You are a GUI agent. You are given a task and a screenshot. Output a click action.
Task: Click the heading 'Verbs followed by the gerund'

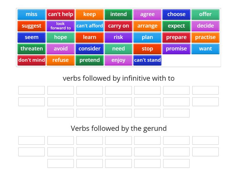[118, 128]
